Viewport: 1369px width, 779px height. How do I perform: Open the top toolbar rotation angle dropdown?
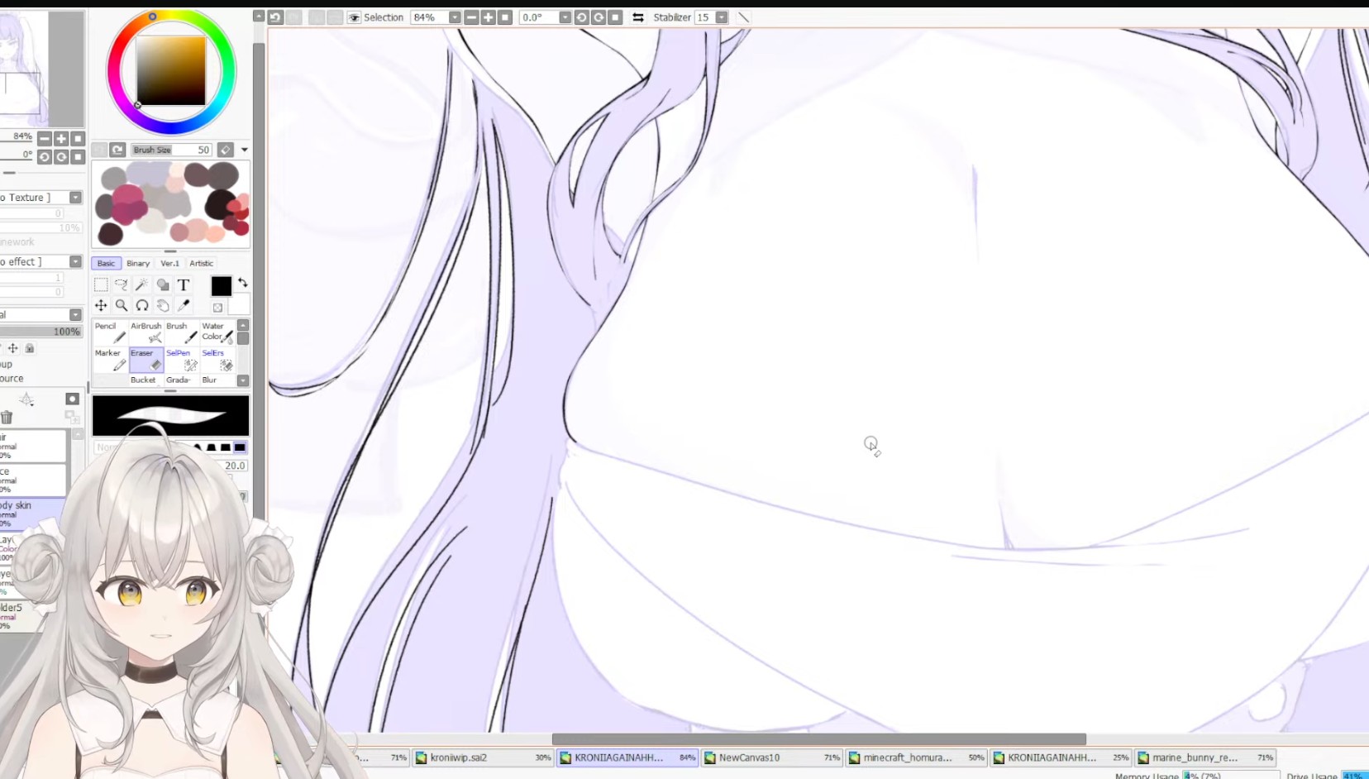(565, 17)
